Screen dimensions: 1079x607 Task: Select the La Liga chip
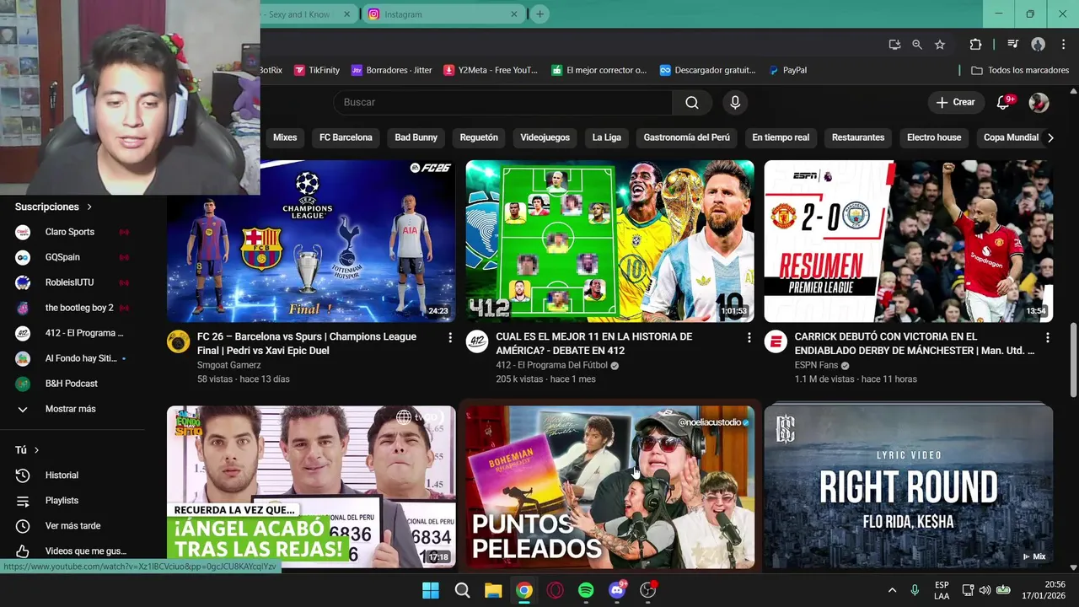(x=607, y=137)
